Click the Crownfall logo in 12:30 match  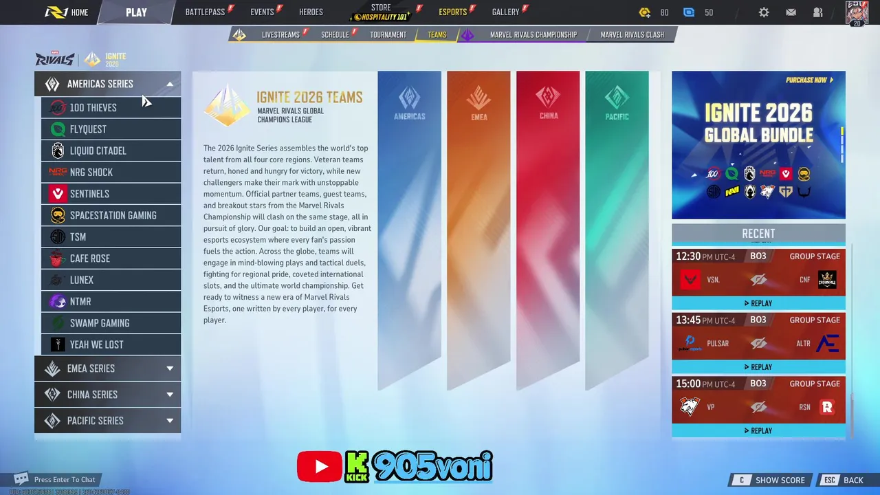point(827,280)
